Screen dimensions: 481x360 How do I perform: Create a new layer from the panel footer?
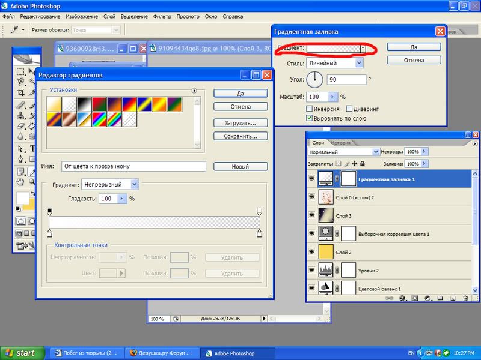pyautogui.click(x=453, y=298)
